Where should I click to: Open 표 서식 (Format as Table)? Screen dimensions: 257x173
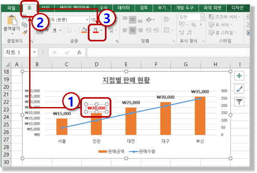pyautogui.click(x=220, y=24)
